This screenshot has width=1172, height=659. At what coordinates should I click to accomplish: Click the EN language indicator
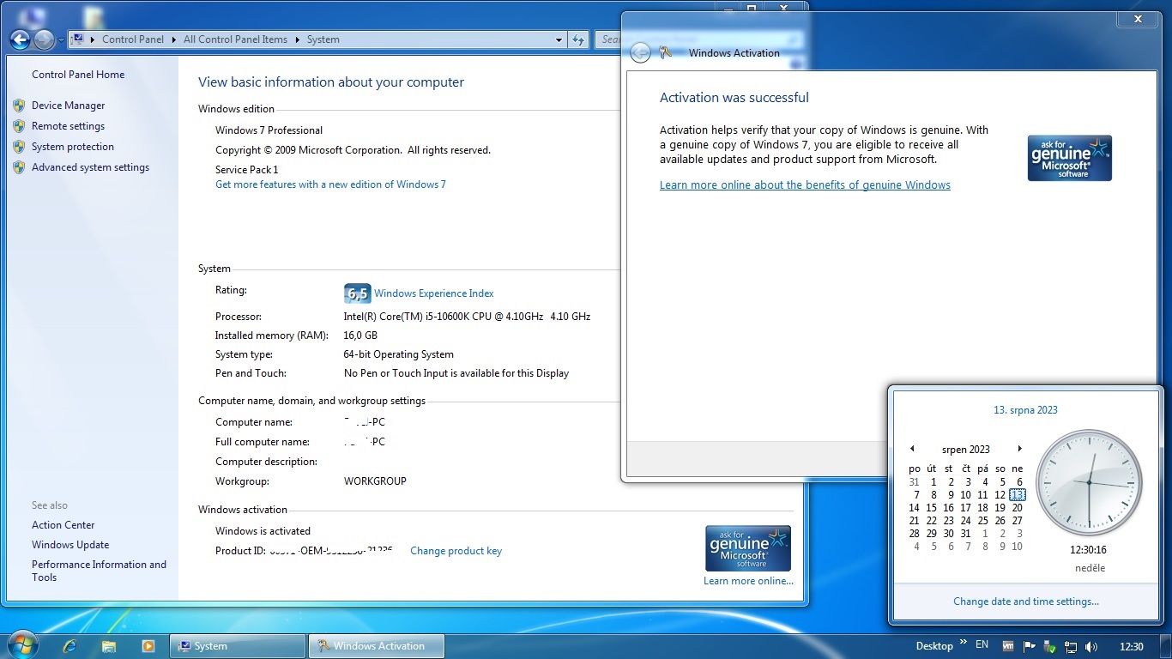(x=982, y=644)
